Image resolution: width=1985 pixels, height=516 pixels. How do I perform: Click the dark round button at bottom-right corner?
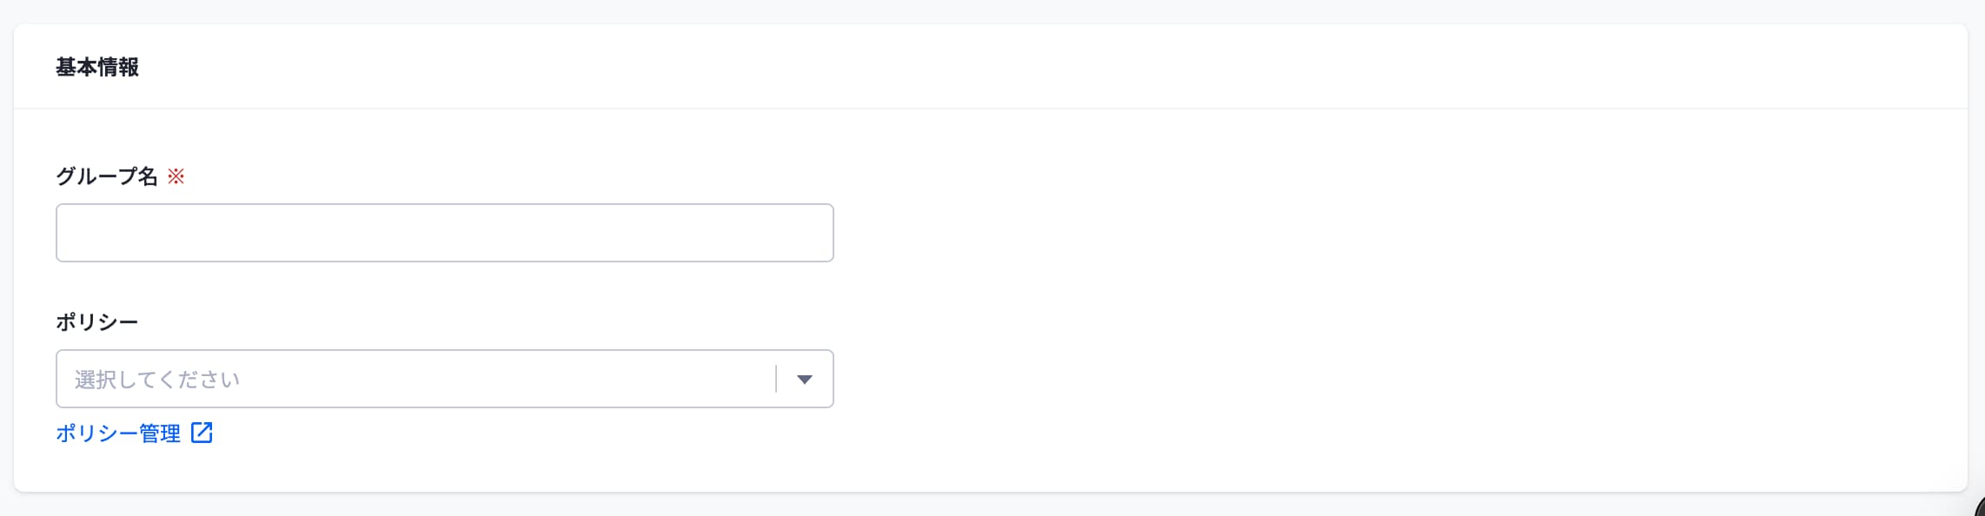click(x=1980, y=507)
